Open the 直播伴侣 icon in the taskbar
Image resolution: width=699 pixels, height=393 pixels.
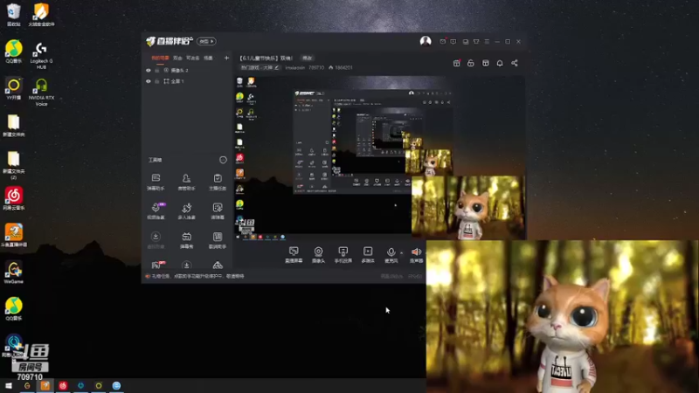point(45,385)
